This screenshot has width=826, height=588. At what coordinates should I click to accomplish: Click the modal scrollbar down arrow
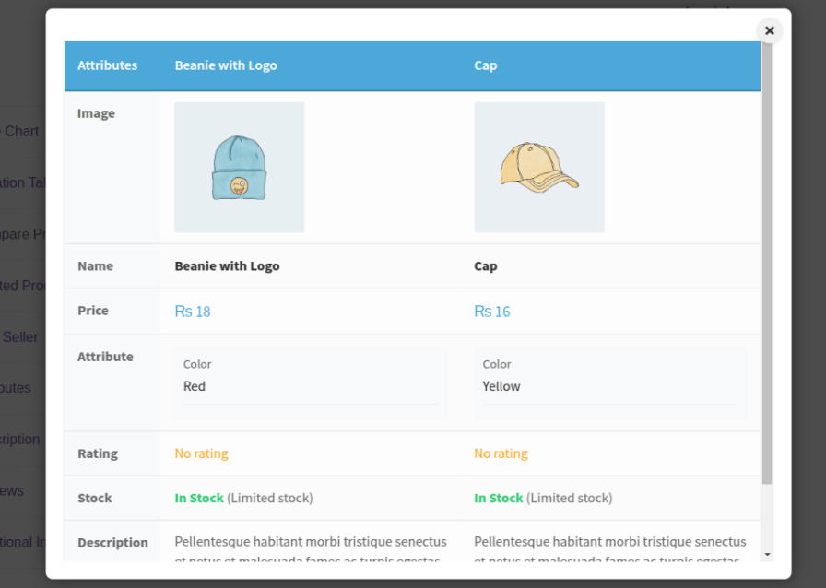click(767, 554)
